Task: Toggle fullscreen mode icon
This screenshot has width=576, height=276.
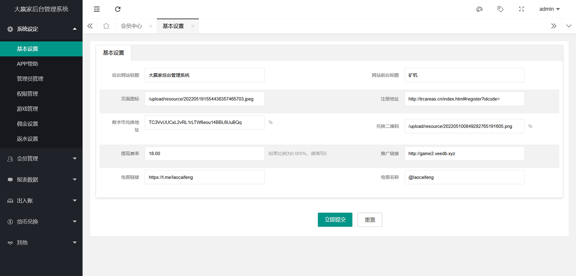Action: [x=521, y=9]
